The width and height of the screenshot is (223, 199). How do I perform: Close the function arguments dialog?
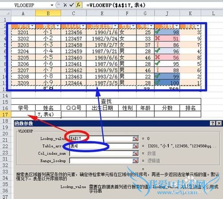219,123
